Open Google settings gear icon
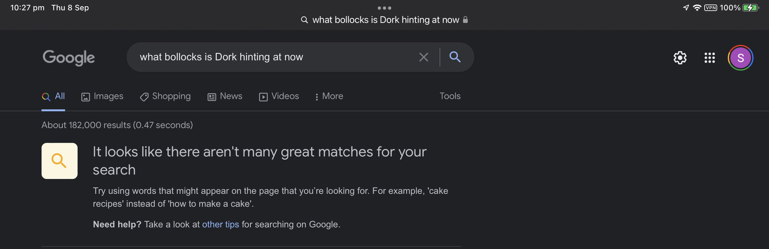 [680, 58]
